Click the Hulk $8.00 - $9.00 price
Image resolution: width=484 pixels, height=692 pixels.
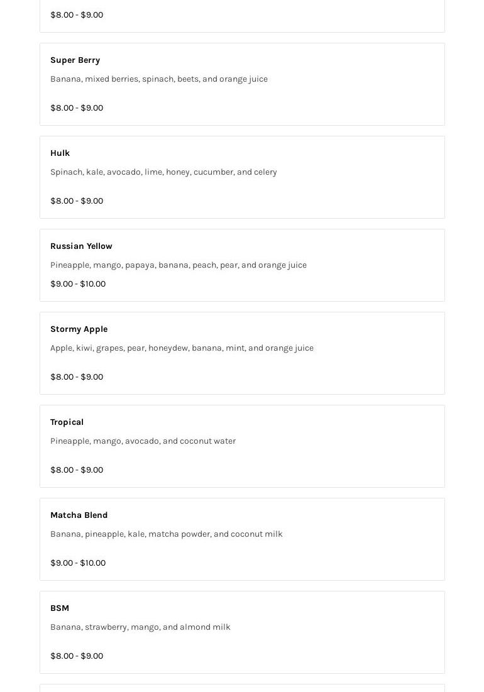77,201
